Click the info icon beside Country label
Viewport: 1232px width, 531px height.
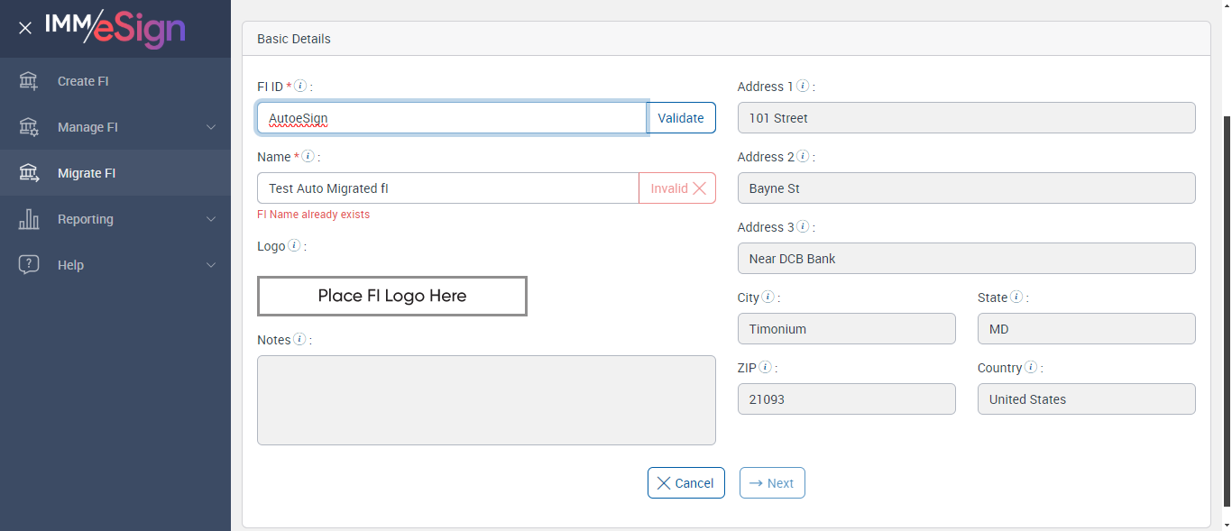click(x=1031, y=368)
